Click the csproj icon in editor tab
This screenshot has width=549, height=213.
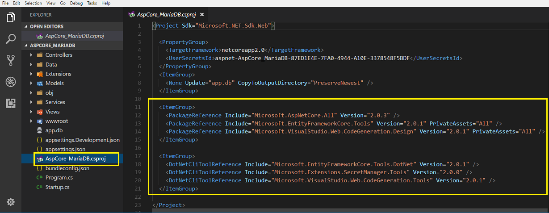(x=132, y=14)
